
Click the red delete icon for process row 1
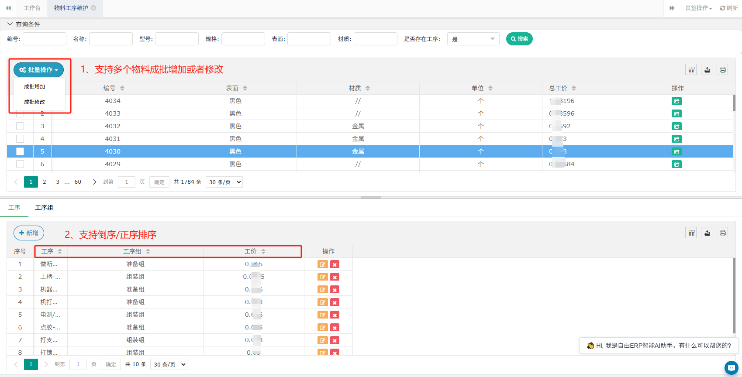pyautogui.click(x=335, y=264)
